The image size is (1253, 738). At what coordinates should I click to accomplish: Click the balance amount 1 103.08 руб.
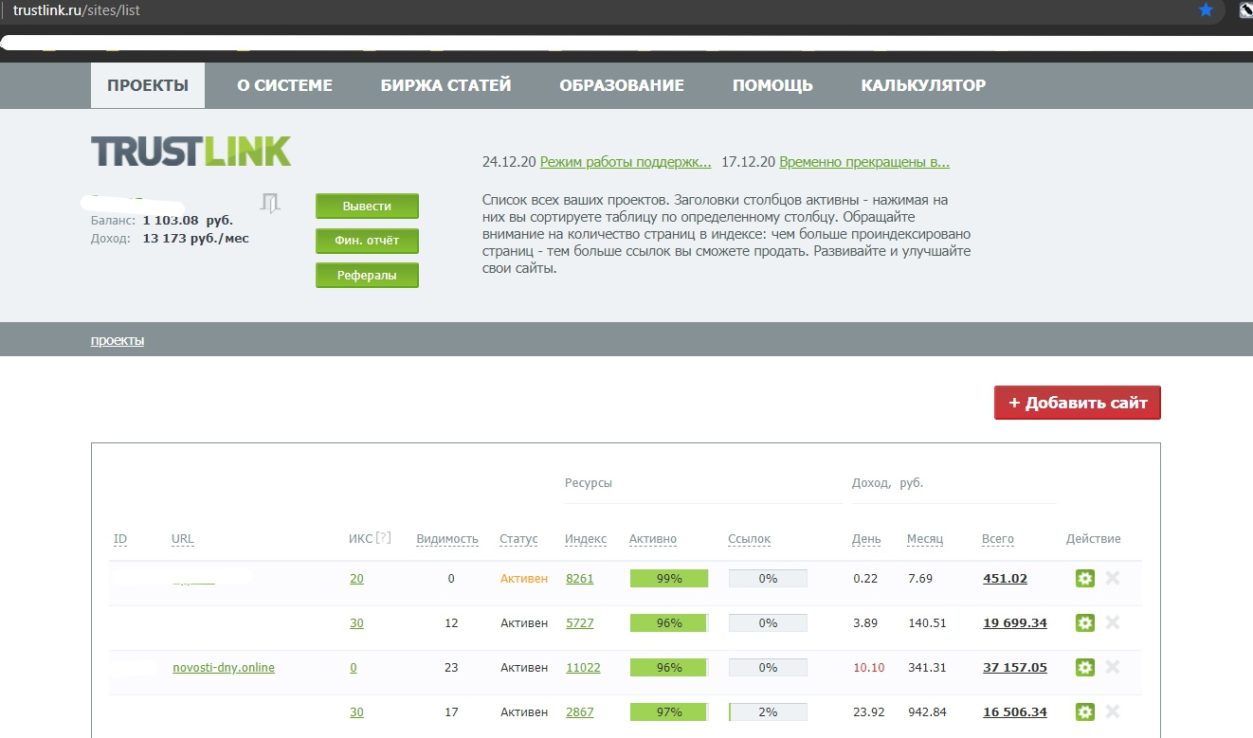point(188,221)
